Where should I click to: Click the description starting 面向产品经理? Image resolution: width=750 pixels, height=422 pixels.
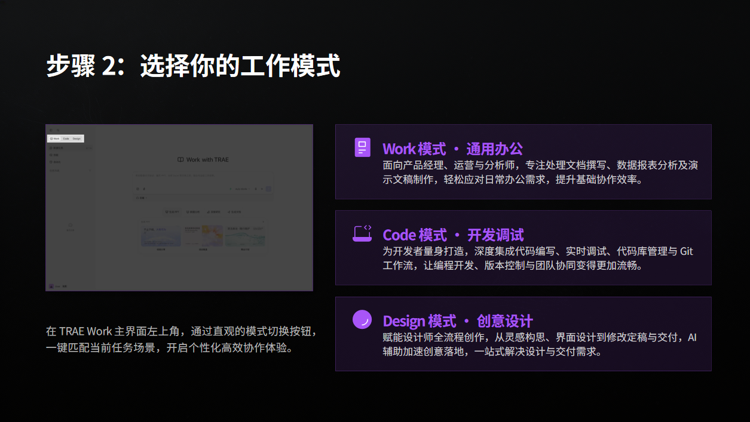pos(540,173)
